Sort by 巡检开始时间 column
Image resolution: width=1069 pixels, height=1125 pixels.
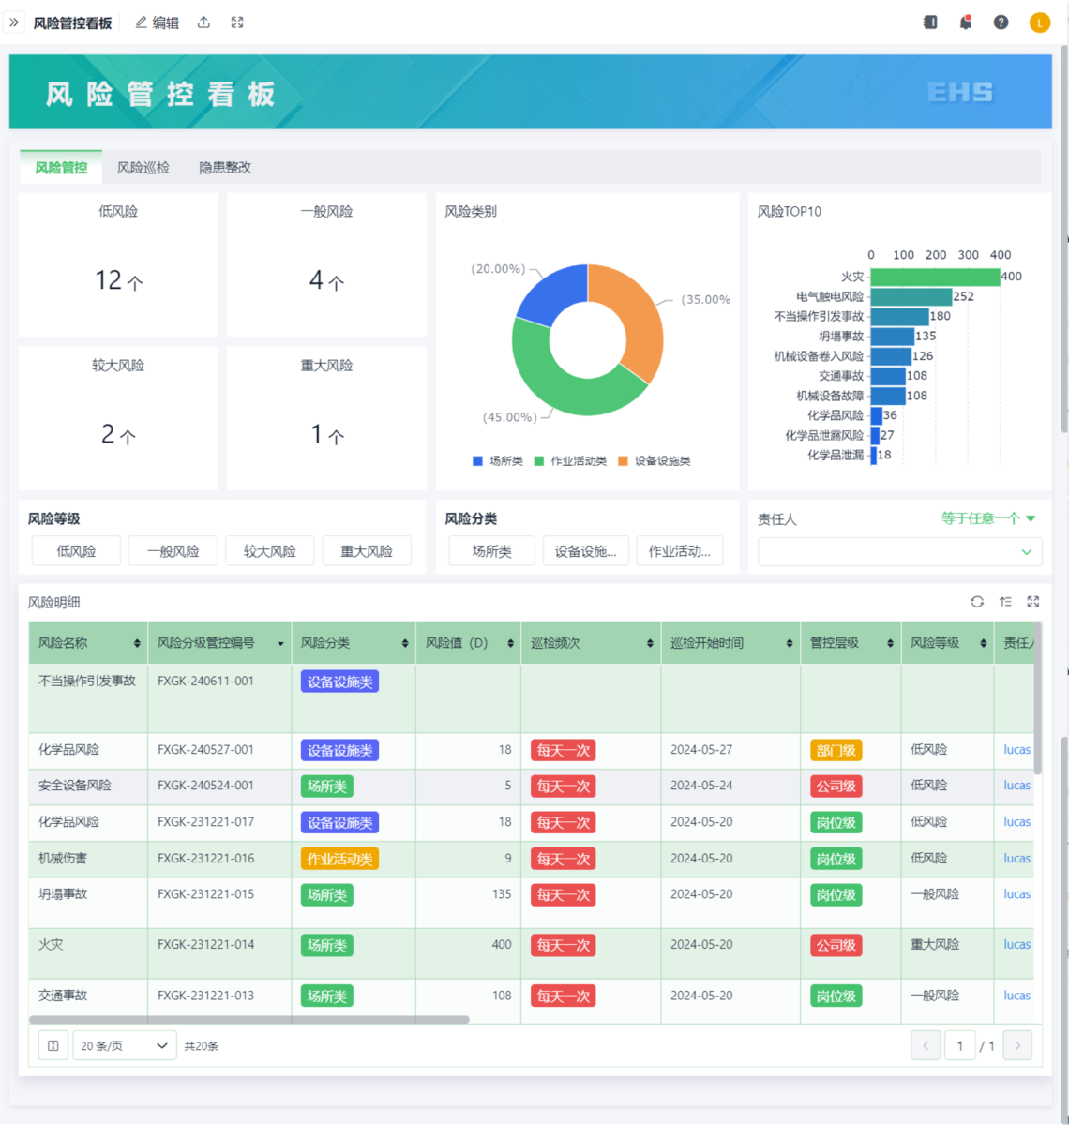pyautogui.click(x=790, y=643)
